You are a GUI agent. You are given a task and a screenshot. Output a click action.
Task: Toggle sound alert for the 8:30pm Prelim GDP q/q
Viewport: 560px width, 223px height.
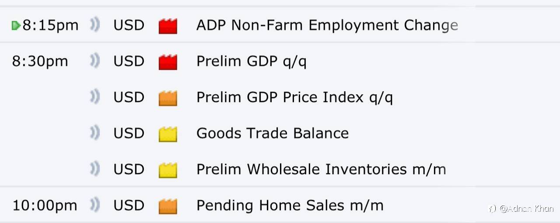(x=94, y=61)
